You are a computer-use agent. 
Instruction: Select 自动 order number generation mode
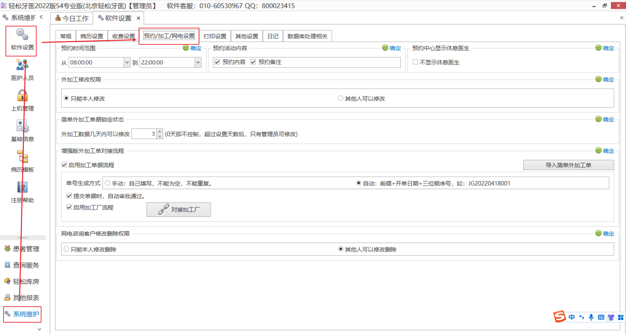(x=359, y=183)
